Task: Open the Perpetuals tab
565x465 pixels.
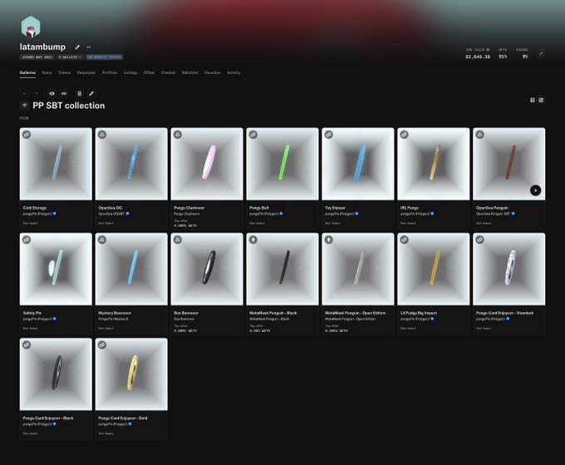Action: 86,72
